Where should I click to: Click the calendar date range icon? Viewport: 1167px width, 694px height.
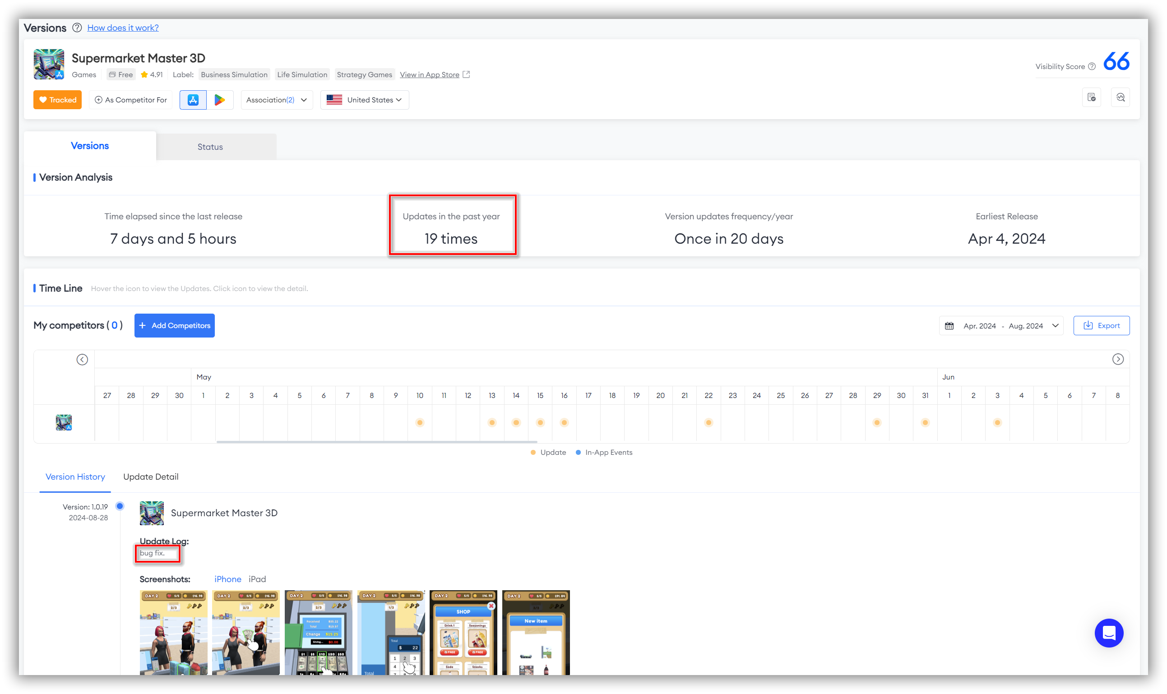click(x=951, y=325)
